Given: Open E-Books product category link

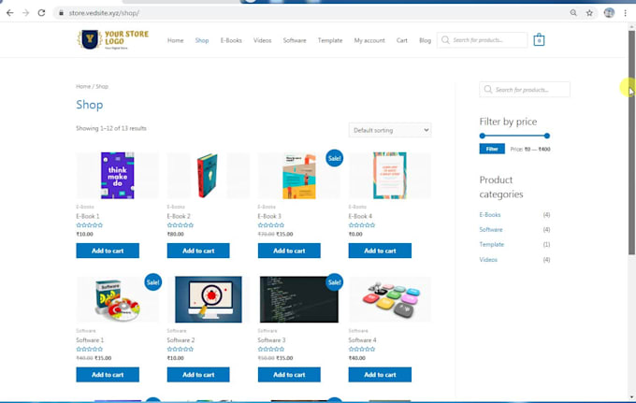Looking at the screenshot, I should [490, 214].
